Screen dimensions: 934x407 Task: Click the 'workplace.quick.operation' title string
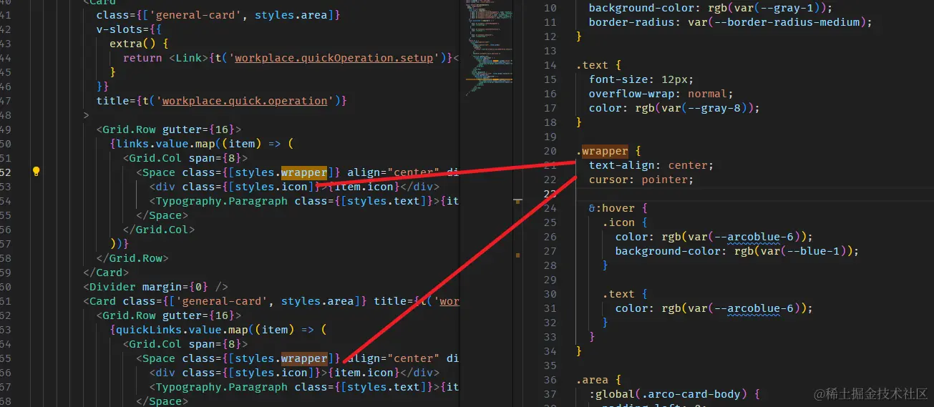pyautogui.click(x=245, y=101)
